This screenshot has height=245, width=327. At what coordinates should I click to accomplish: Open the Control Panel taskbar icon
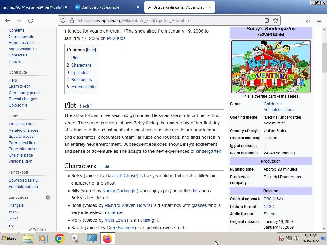[x=91, y=238]
